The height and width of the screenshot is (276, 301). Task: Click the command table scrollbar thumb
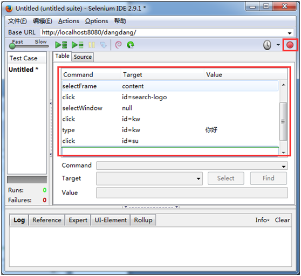(x=283, y=121)
